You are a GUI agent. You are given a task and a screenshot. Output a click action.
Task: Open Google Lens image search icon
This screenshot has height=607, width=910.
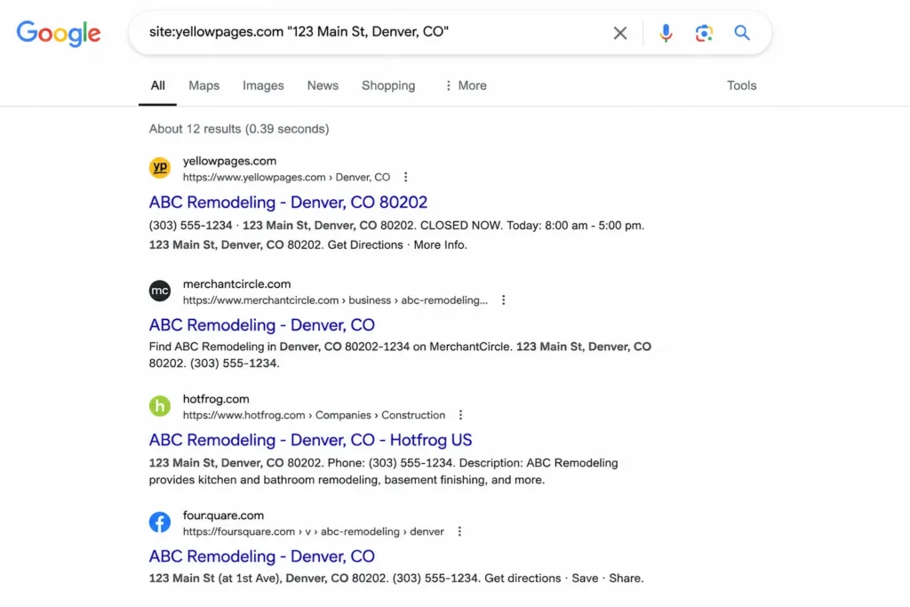click(704, 33)
